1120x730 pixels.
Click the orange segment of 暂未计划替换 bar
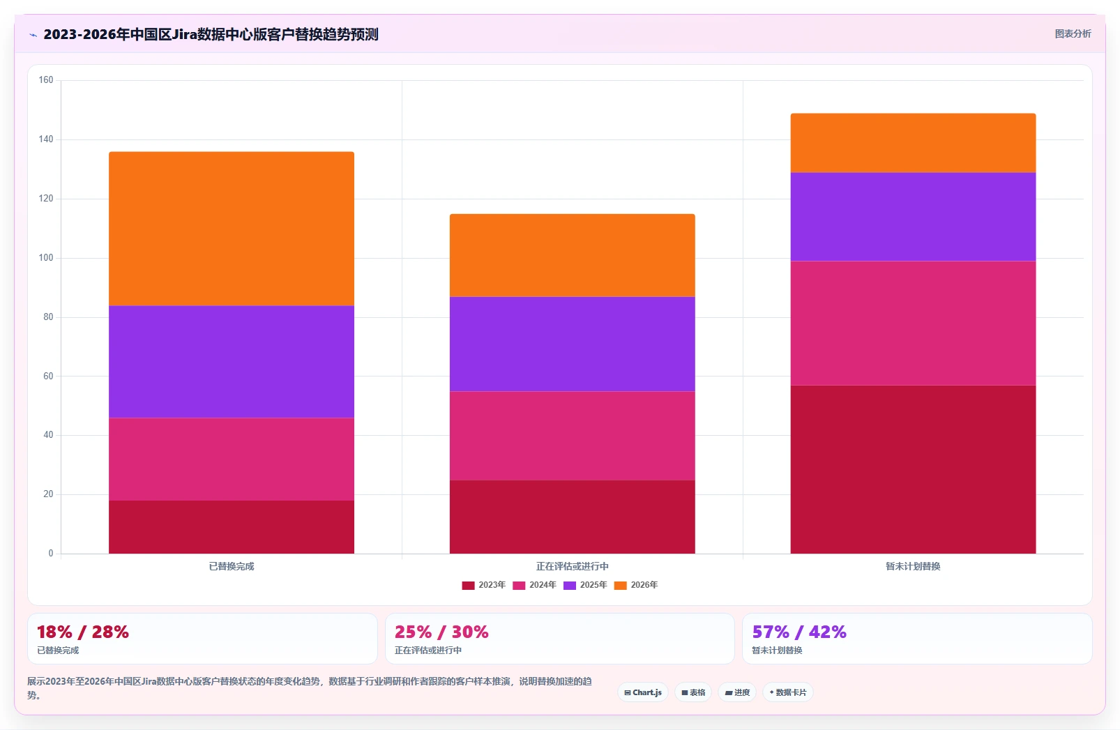pos(914,143)
